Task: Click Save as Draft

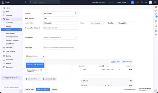Action: coord(30,89)
